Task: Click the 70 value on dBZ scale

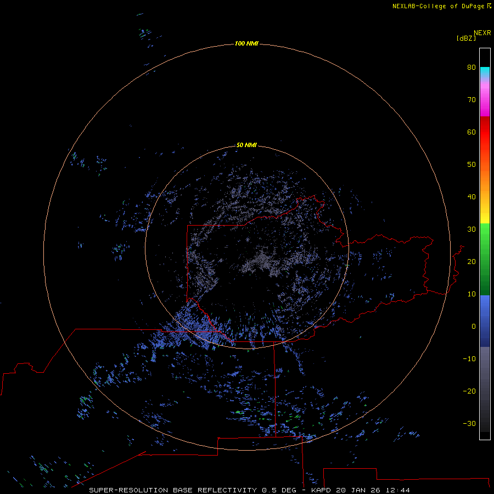Action: [471, 99]
